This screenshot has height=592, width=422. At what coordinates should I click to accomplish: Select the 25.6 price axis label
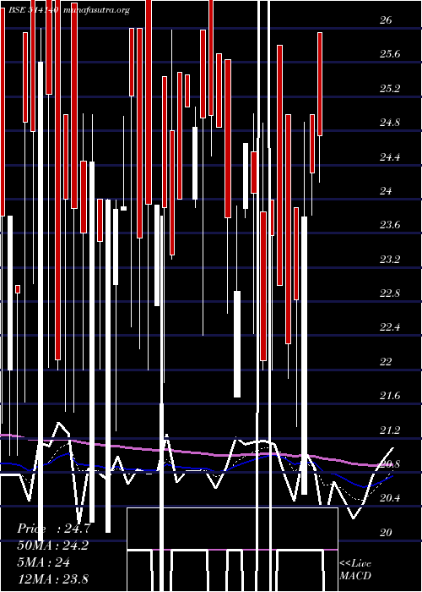tap(390, 54)
